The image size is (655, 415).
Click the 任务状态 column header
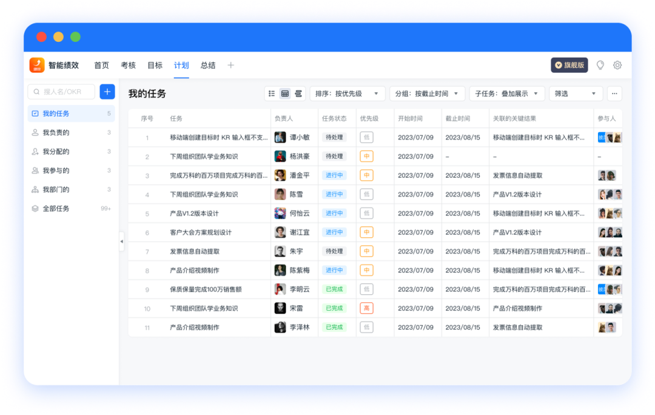(334, 119)
